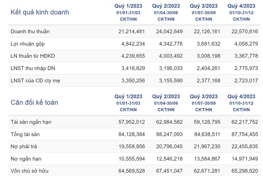Image resolution: width=263 pixels, height=176 pixels.
Task: Click Quý 1/2023 header in Kết quả kinh doanh
Action: 128,6
